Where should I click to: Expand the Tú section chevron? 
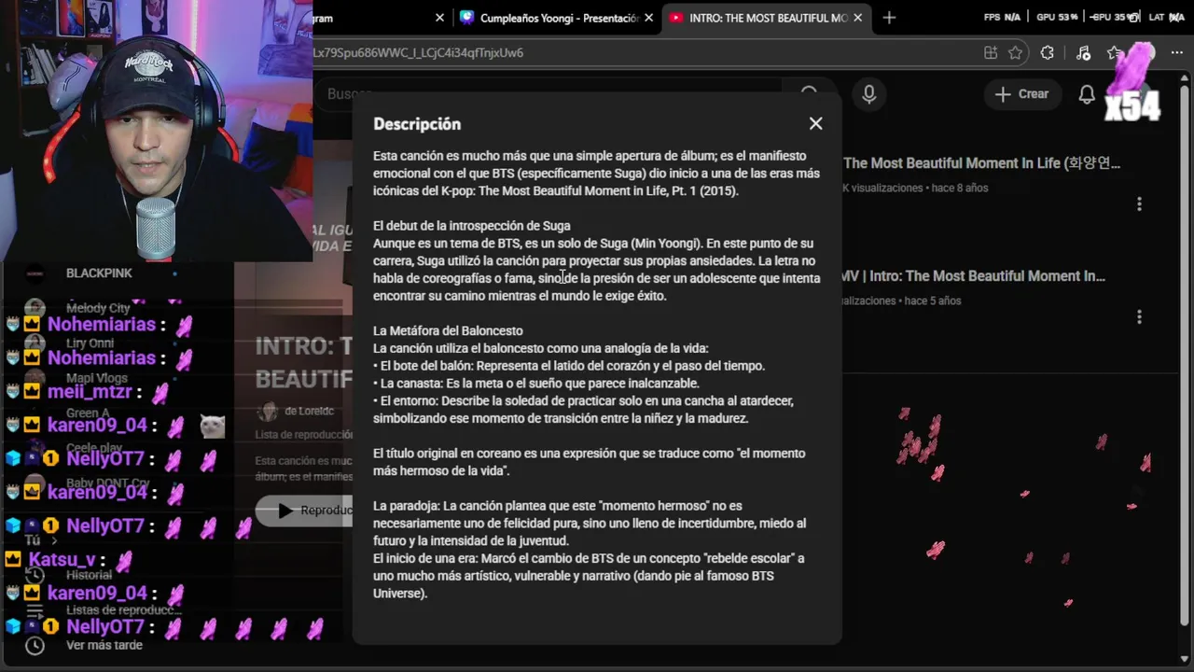pyautogui.click(x=54, y=540)
